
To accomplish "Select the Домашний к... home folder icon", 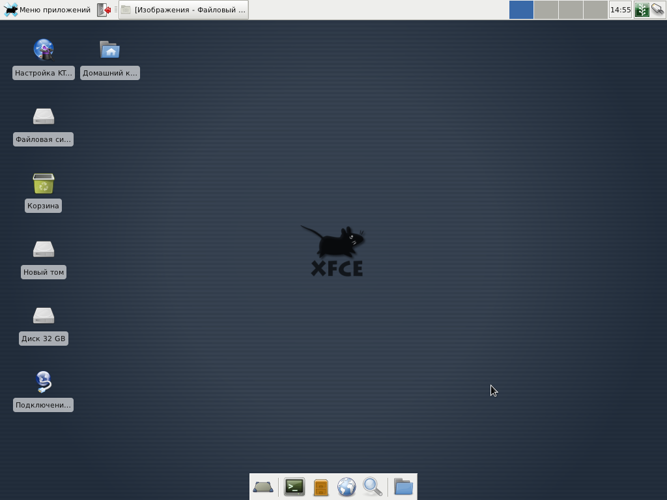I will point(109,49).
